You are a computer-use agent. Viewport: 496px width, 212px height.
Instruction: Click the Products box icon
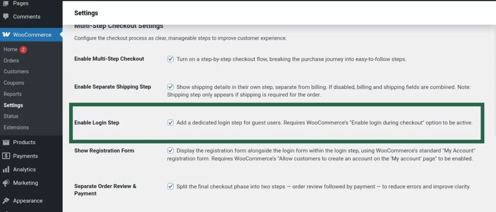click(x=6, y=142)
